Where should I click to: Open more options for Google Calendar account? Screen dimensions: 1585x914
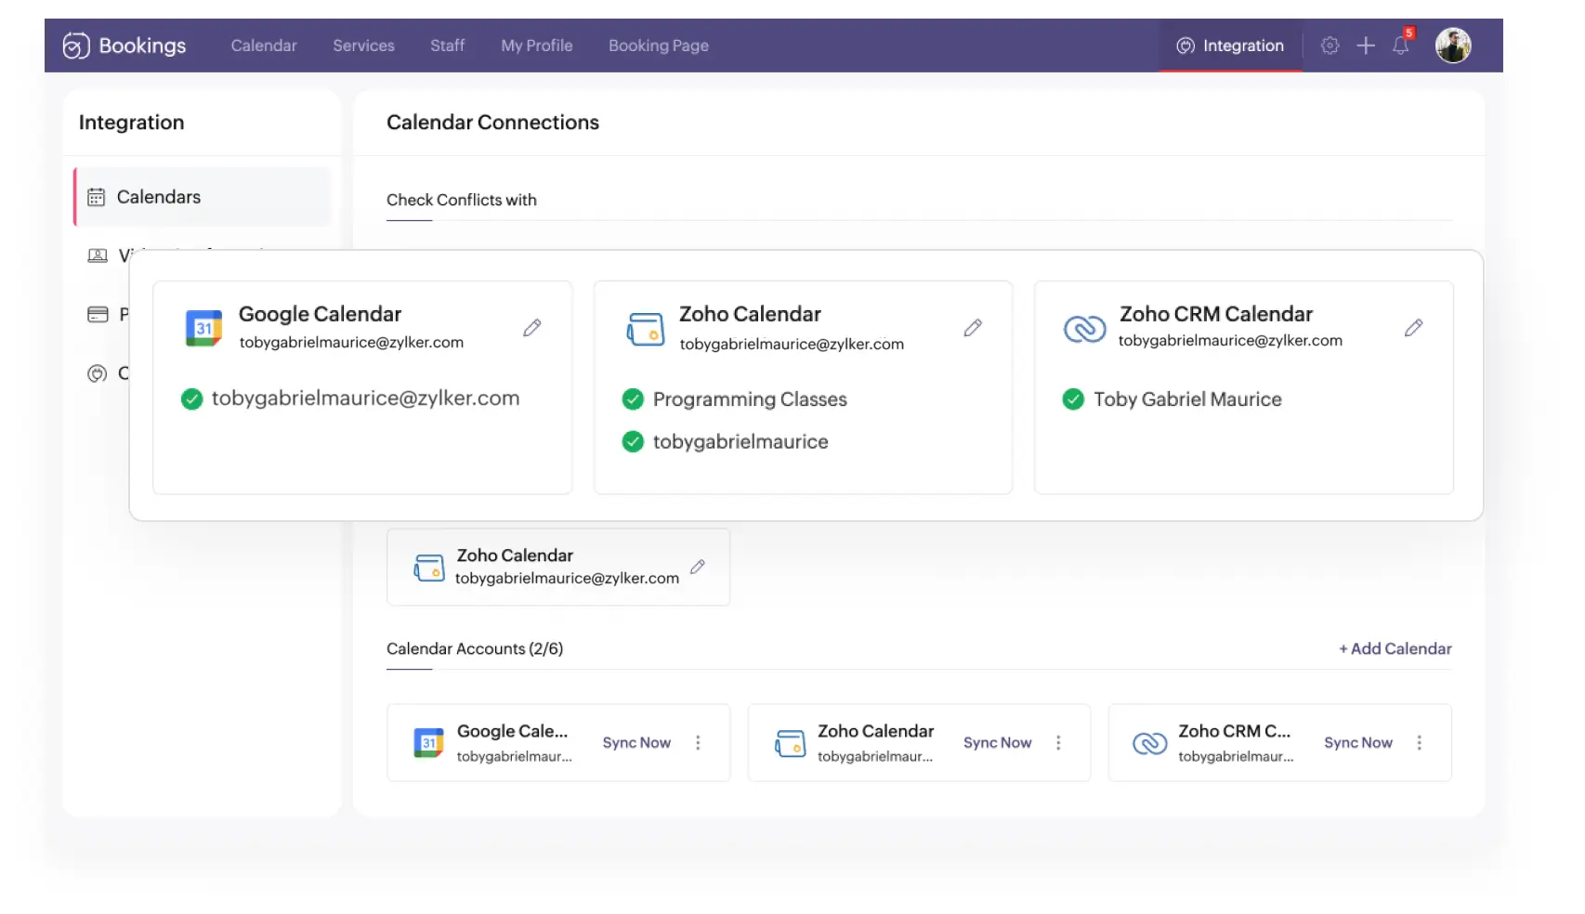click(x=698, y=743)
